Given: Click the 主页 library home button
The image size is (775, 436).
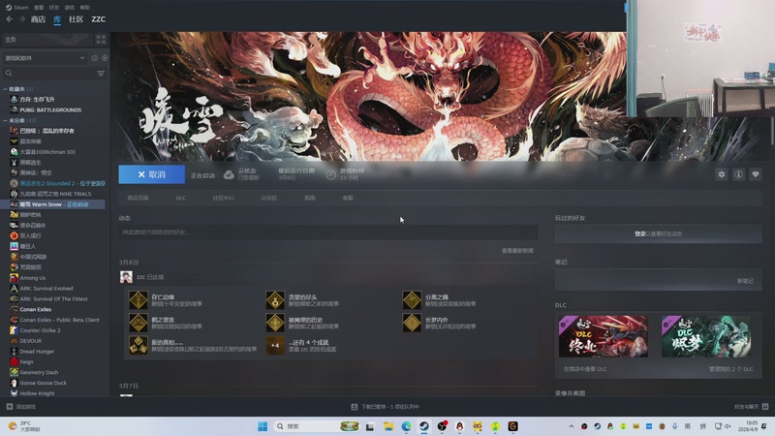Looking at the screenshot, I should [47, 39].
